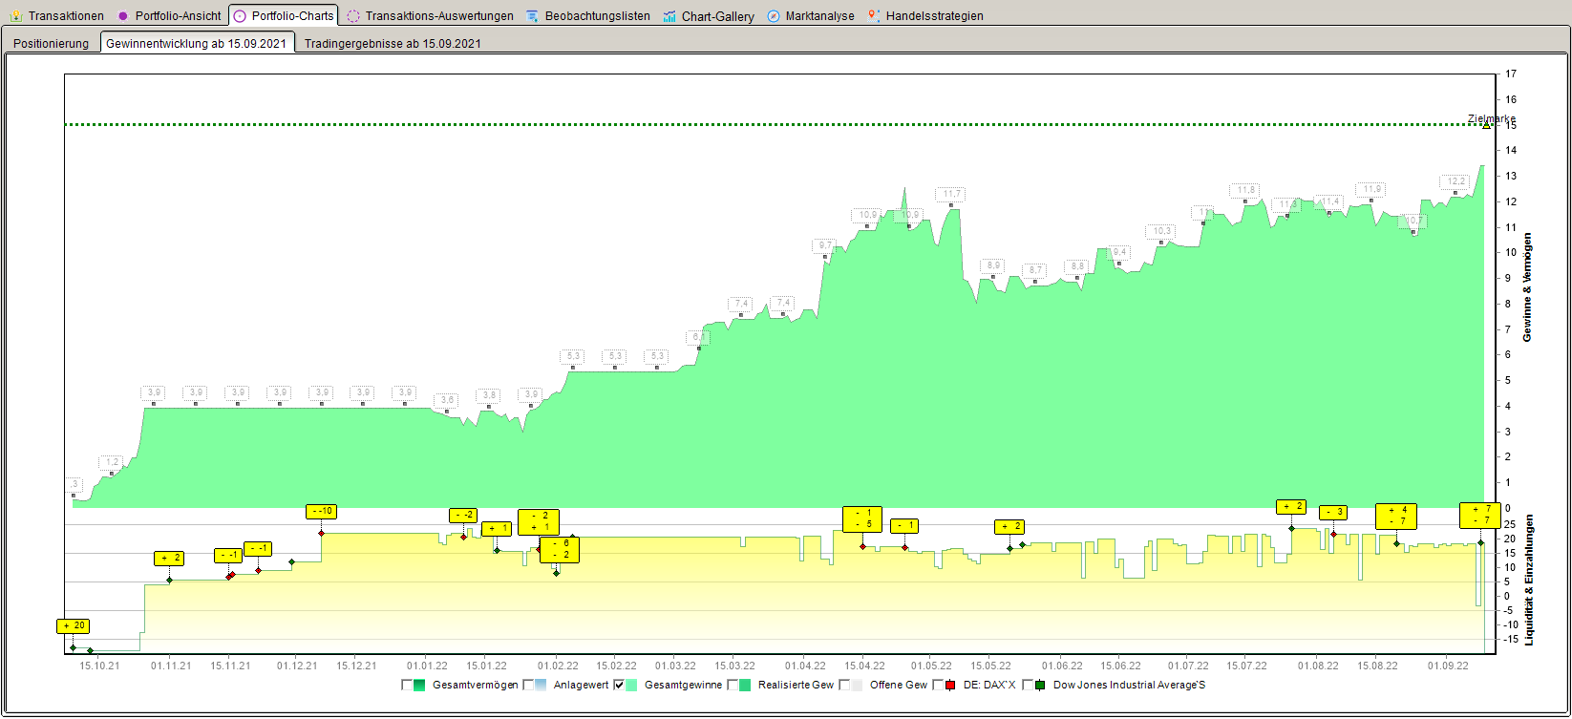
Task: Select the Portfolio-Charts tab
Action: 284,15
